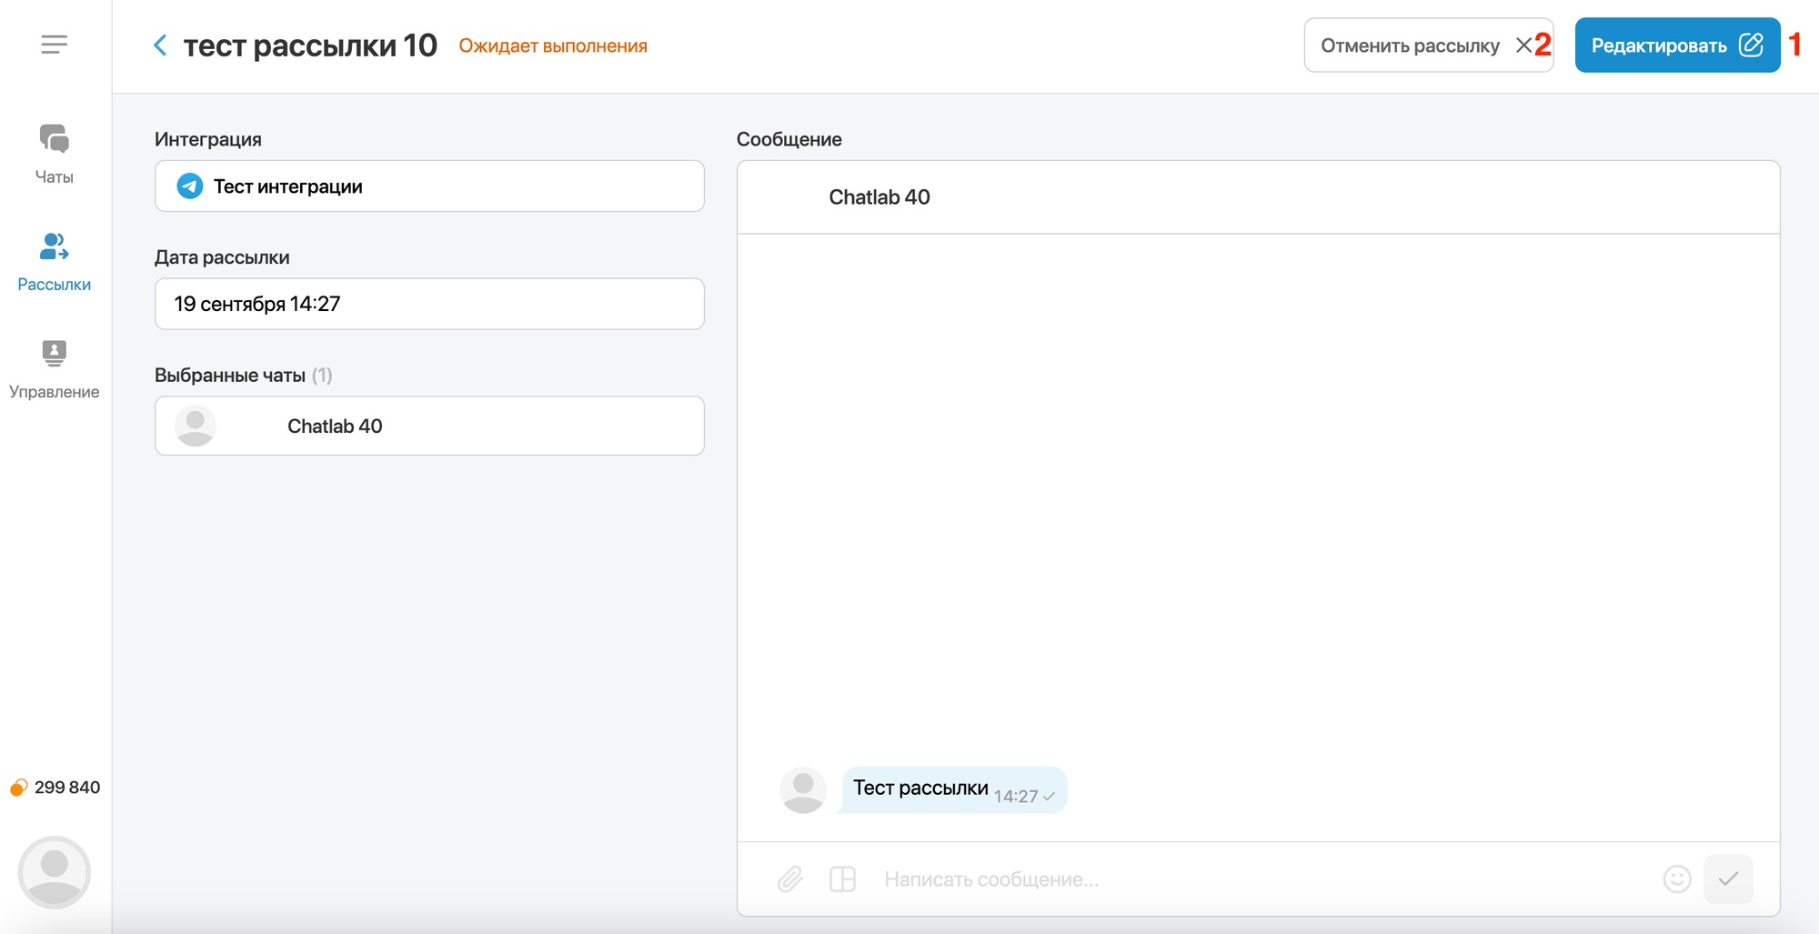
Task: Click the pencil edit icon in Редактировать
Action: 1751,45
